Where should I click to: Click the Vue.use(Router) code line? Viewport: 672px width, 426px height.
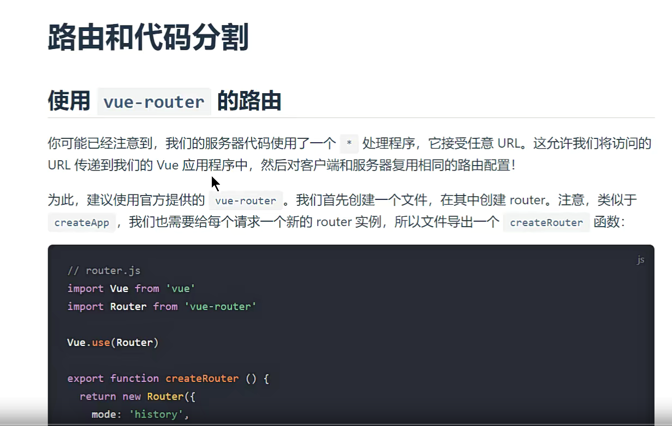(112, 343)
